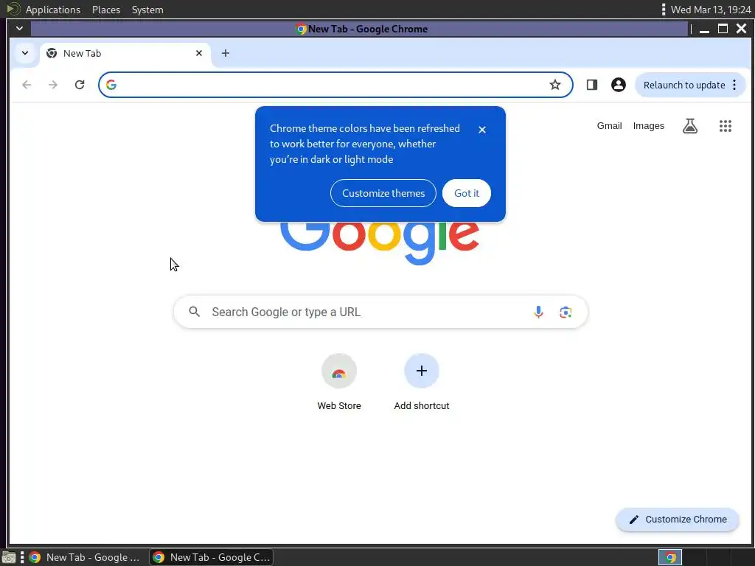Image resolution: width=755 pixels, height=566 pixels.
Task: Click the search magnifier icon
Action: pos(195,312)
